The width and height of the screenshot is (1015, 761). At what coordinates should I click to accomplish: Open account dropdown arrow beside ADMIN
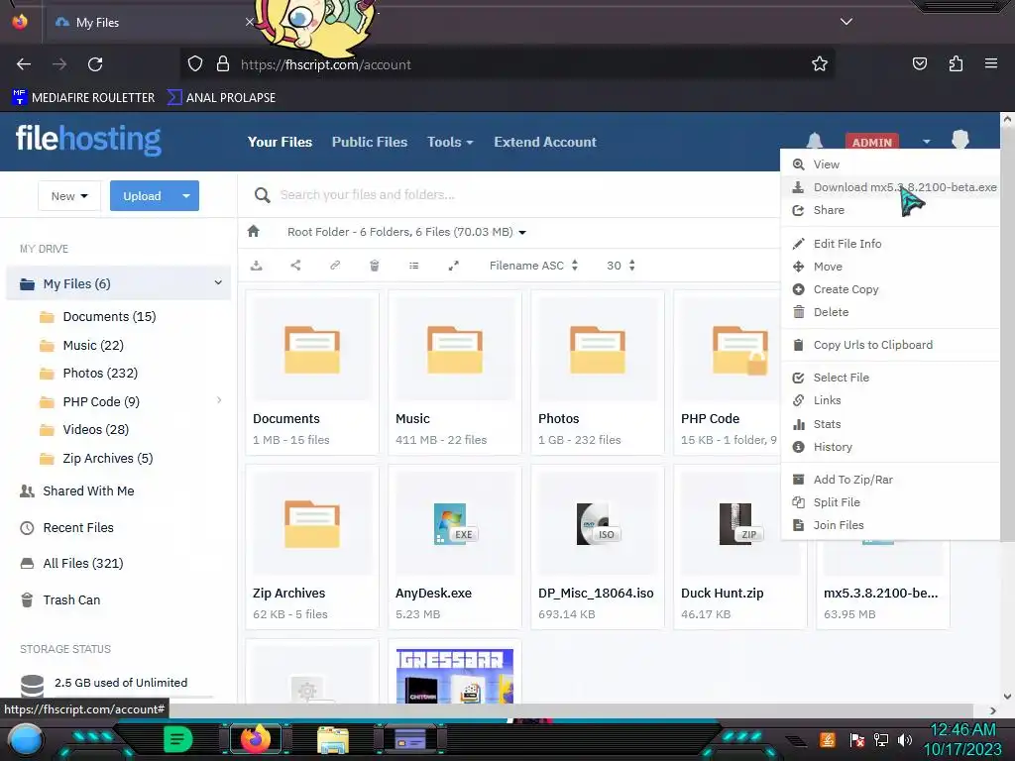[x=927, y=141]
